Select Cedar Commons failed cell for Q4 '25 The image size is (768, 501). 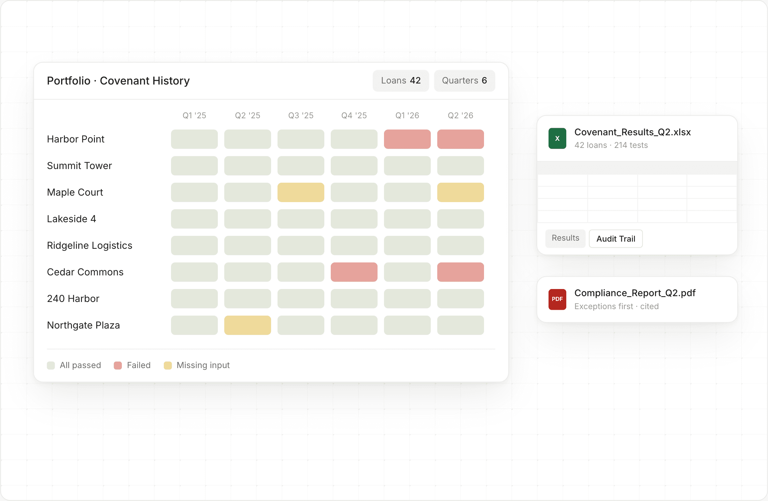click(x=354, y=272)
